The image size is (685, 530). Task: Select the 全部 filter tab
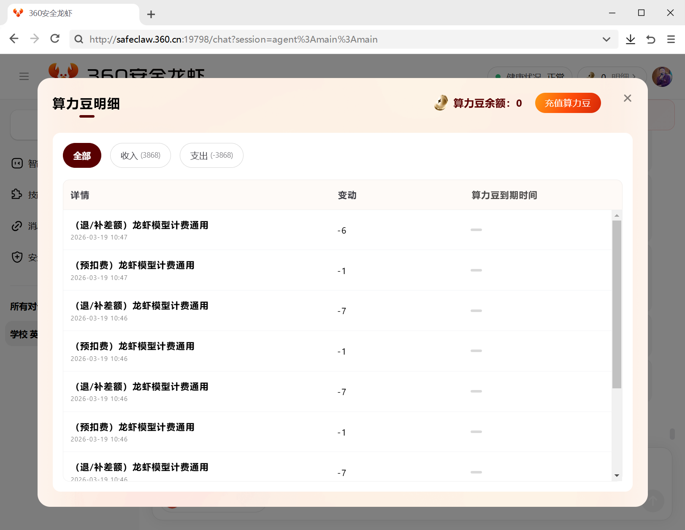tap(82, 156)
